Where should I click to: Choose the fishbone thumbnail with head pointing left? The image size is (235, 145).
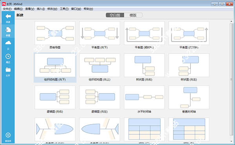99,129
